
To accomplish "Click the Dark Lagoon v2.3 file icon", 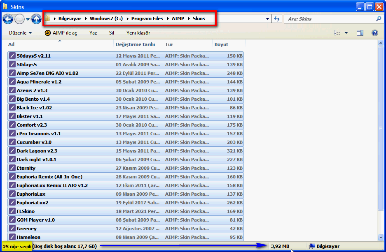I will [12, 150].
